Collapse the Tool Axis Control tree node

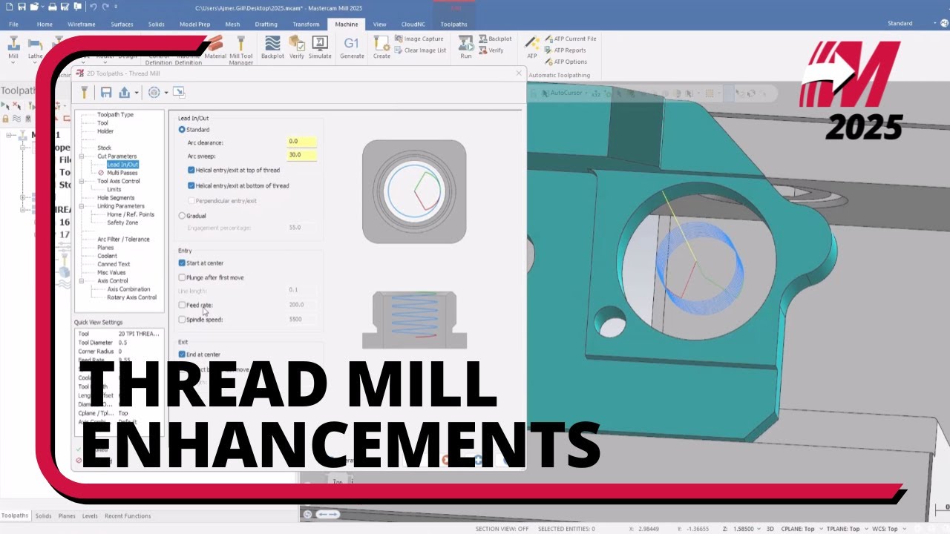[82, 181]
